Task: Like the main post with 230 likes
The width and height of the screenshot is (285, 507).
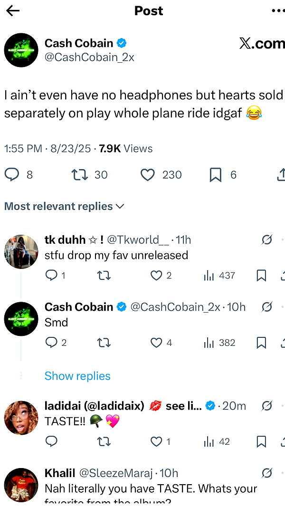Action: pos(148,175)
